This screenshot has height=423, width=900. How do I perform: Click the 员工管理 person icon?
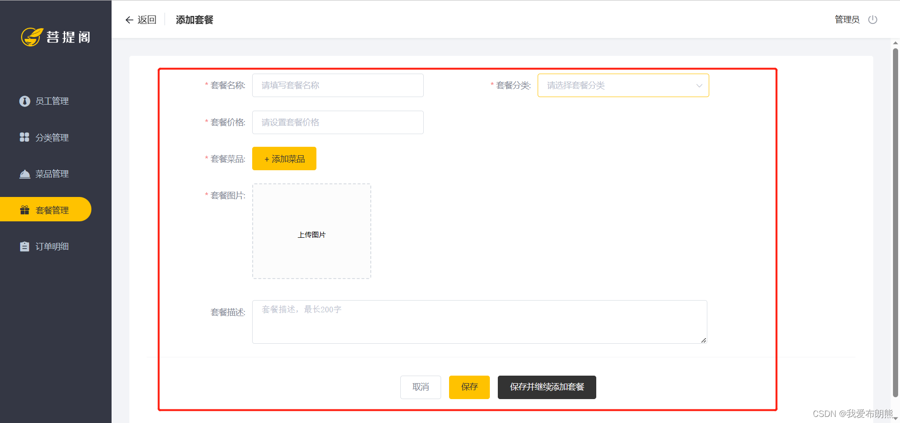tap(25, 101)
